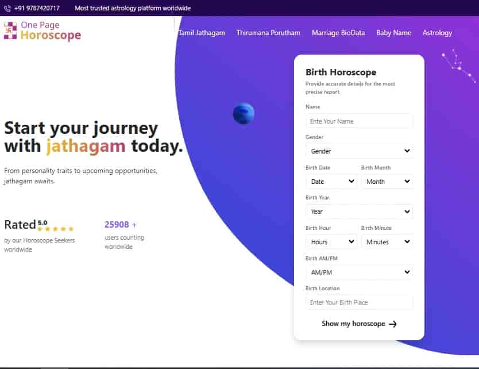Focus the Enter Your Name field
The width and height of the screenshot is (479, 369).
coord(359,121)
